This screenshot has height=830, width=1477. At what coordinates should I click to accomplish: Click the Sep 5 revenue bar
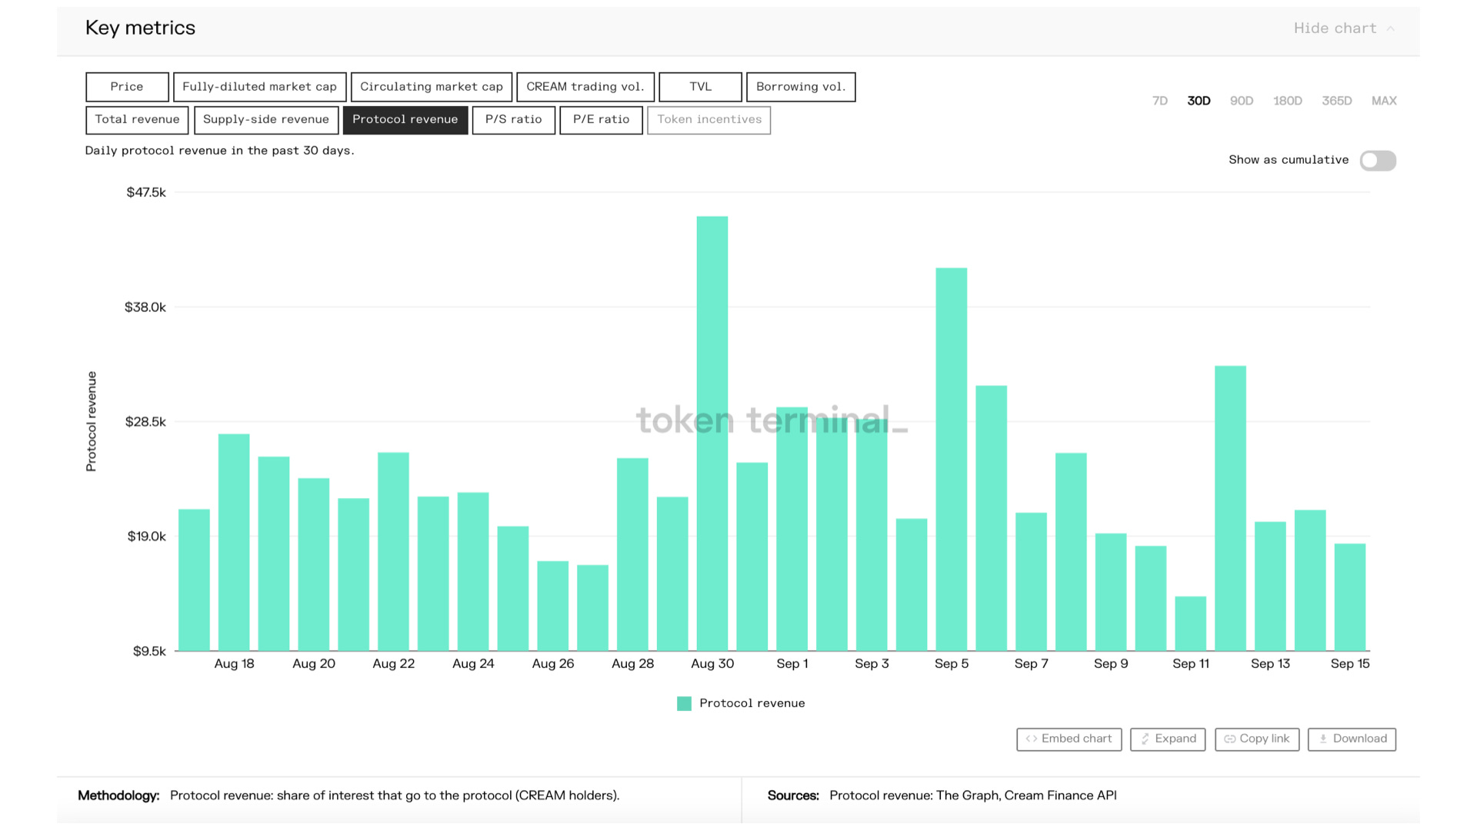[951, 461]
